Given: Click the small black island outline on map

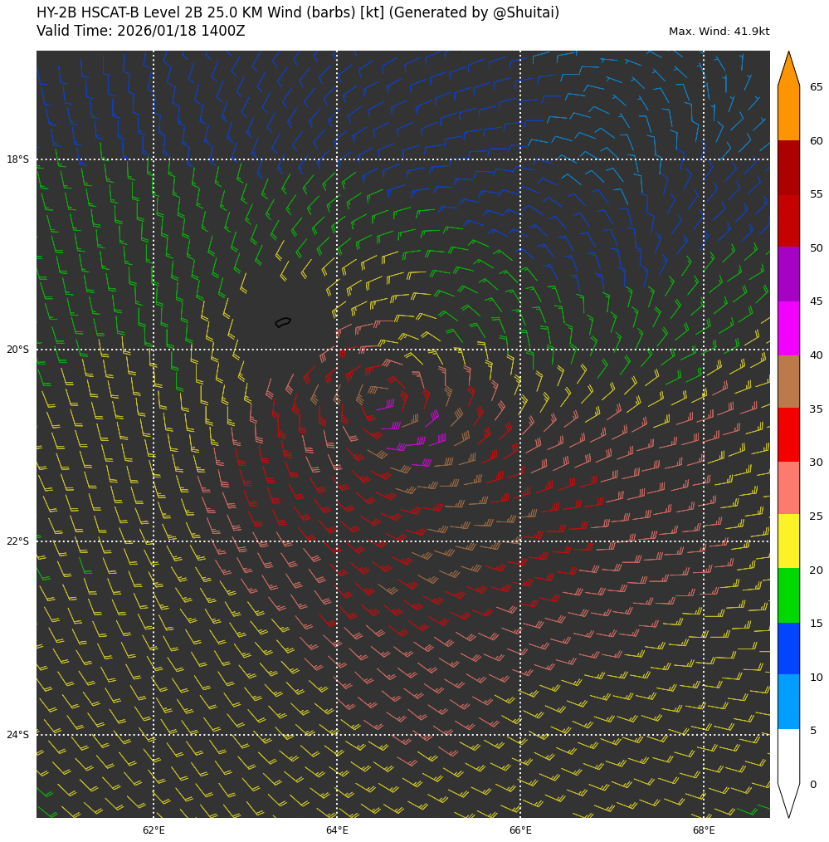Looking at the screenshot, I should click(283, 322).
